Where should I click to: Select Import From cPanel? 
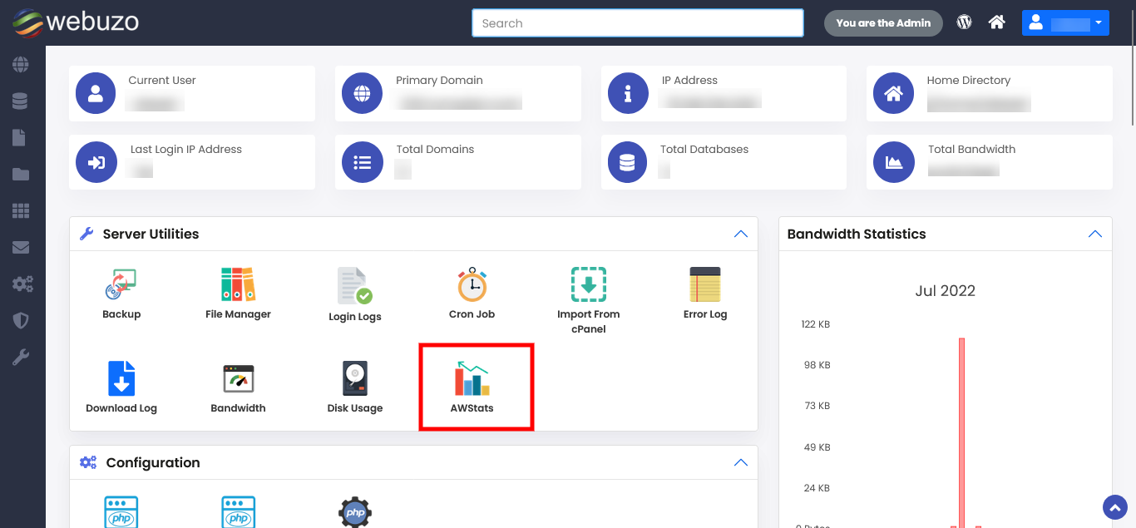[589, 291]
